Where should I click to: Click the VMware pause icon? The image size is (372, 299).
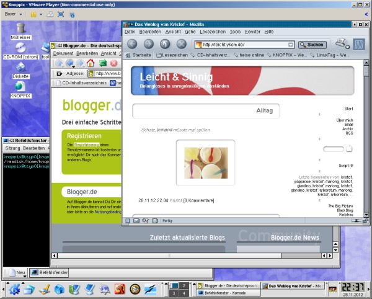pos(33,15)
